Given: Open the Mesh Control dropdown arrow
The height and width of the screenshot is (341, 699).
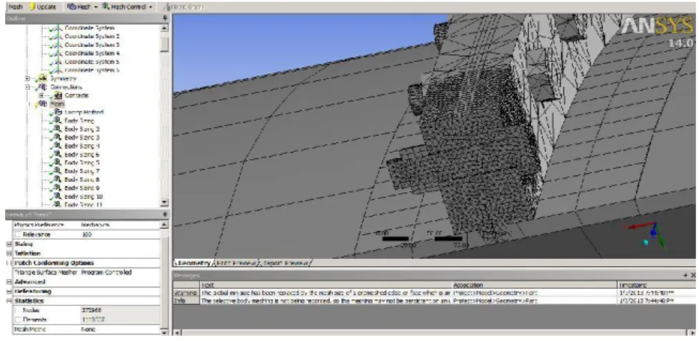Looking at the screenshot, I should [151, 7].
